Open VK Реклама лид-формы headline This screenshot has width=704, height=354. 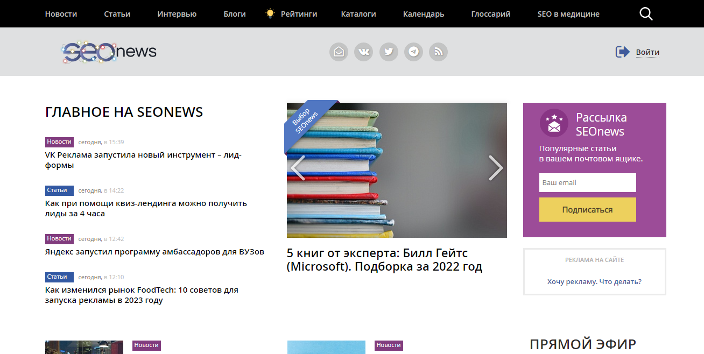[x=143, y=160]
